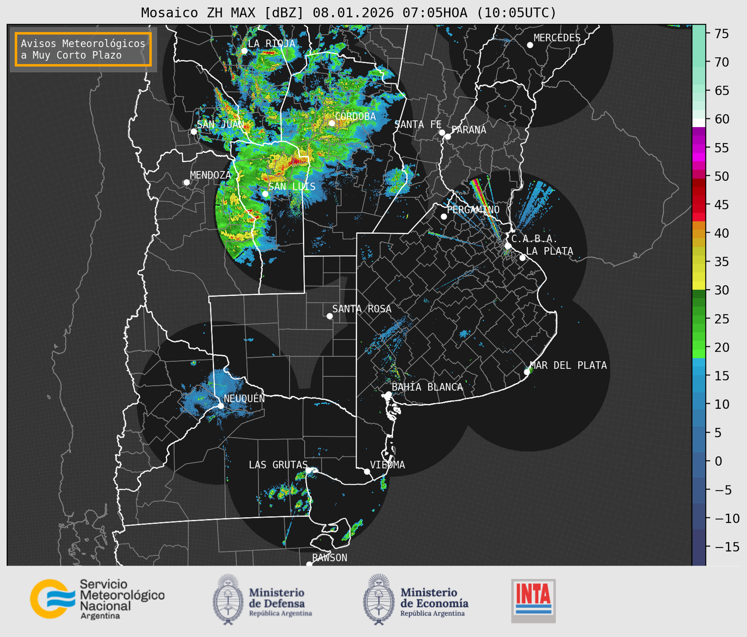The image size is (747, 637).
Task: Click the San Juan city marker dot
Action: [x=194, y=132]
